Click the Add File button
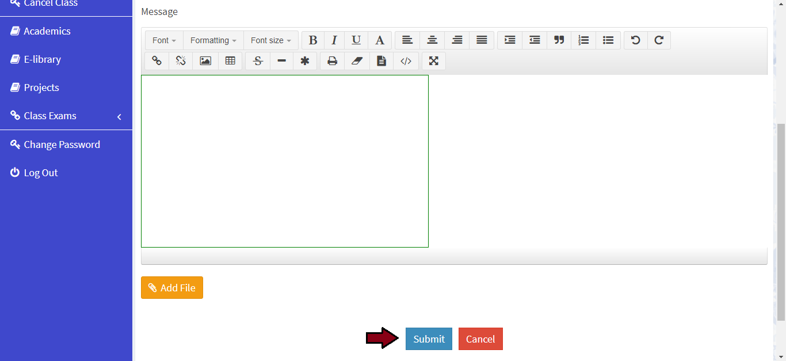The width and height of the screenshot is (786, 361). tap(172, 288)
